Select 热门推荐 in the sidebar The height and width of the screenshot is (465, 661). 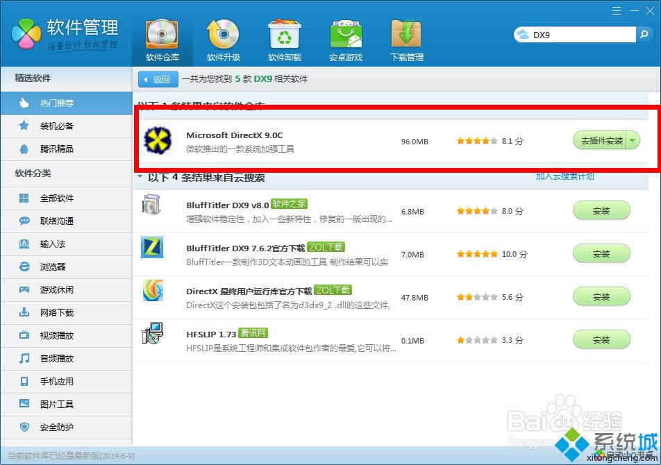pos(66,103)
